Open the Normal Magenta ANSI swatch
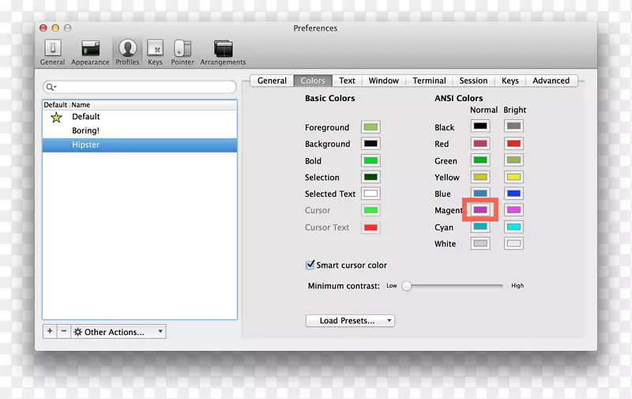The width and height of the screenshot is (632, 399). 480,210
